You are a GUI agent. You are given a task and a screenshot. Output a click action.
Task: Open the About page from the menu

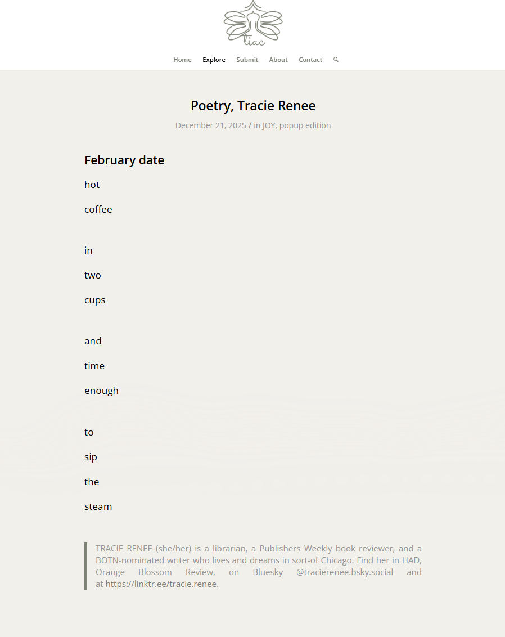coord(278,60)
